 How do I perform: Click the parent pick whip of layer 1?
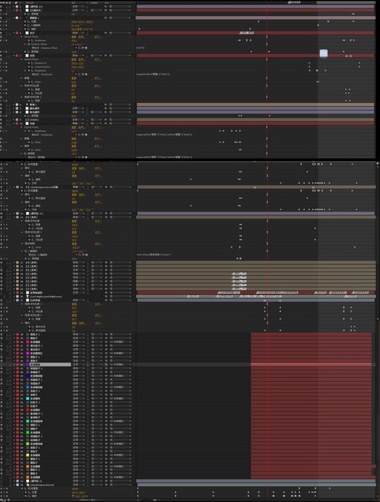click(x=106, y=6)
